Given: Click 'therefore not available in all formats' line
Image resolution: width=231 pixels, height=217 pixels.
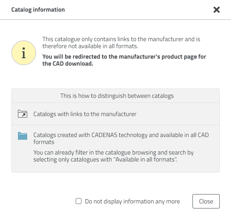Looking at the screenshot, I should (90, 46).
